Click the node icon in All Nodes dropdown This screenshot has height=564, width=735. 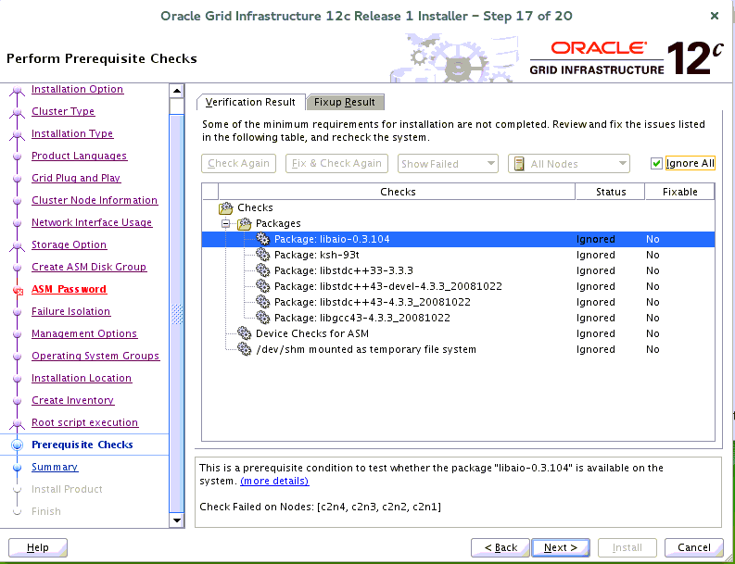click(519, 164)
